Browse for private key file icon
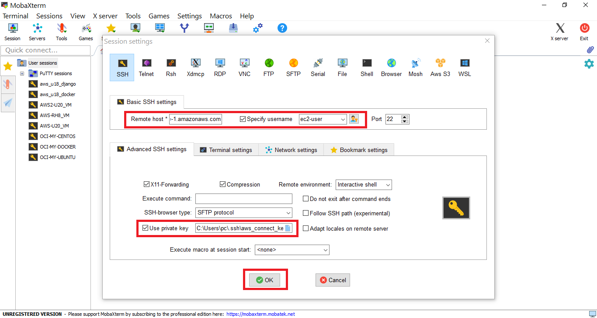Image resolution: width=597 pixels, height=318 pixels. 288,228
